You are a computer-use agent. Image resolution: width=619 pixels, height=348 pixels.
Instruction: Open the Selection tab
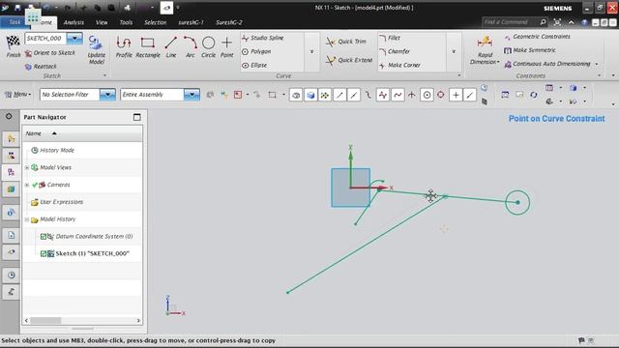pyautogui.click(x=155, y=22)
